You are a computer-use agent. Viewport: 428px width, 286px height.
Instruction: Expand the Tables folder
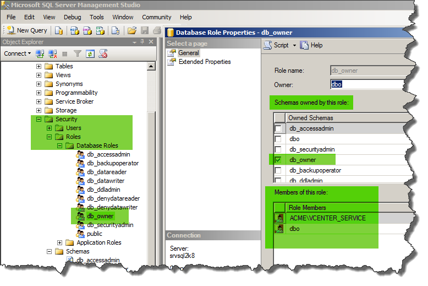click(39, 66)
